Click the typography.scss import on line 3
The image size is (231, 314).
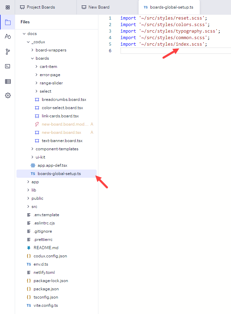[170, 31]
